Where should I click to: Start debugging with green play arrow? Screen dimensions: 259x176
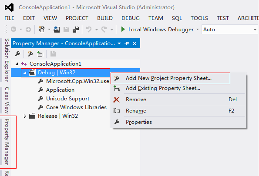[123, 30]
